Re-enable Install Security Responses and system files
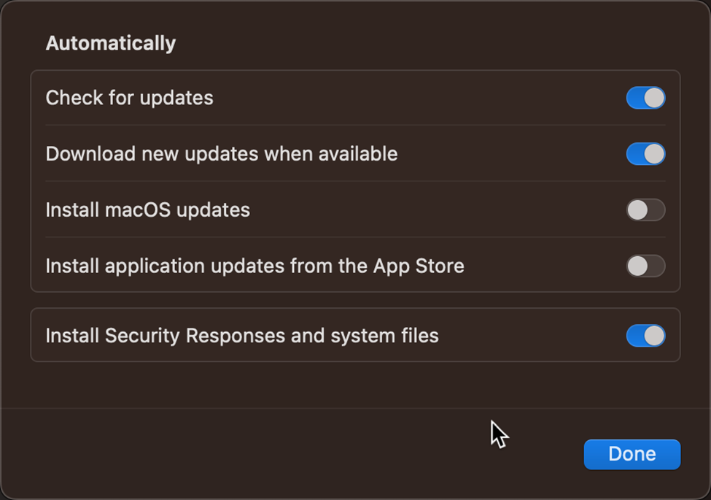Viewport: 711px width, 500px height. (x=645, y=336)
